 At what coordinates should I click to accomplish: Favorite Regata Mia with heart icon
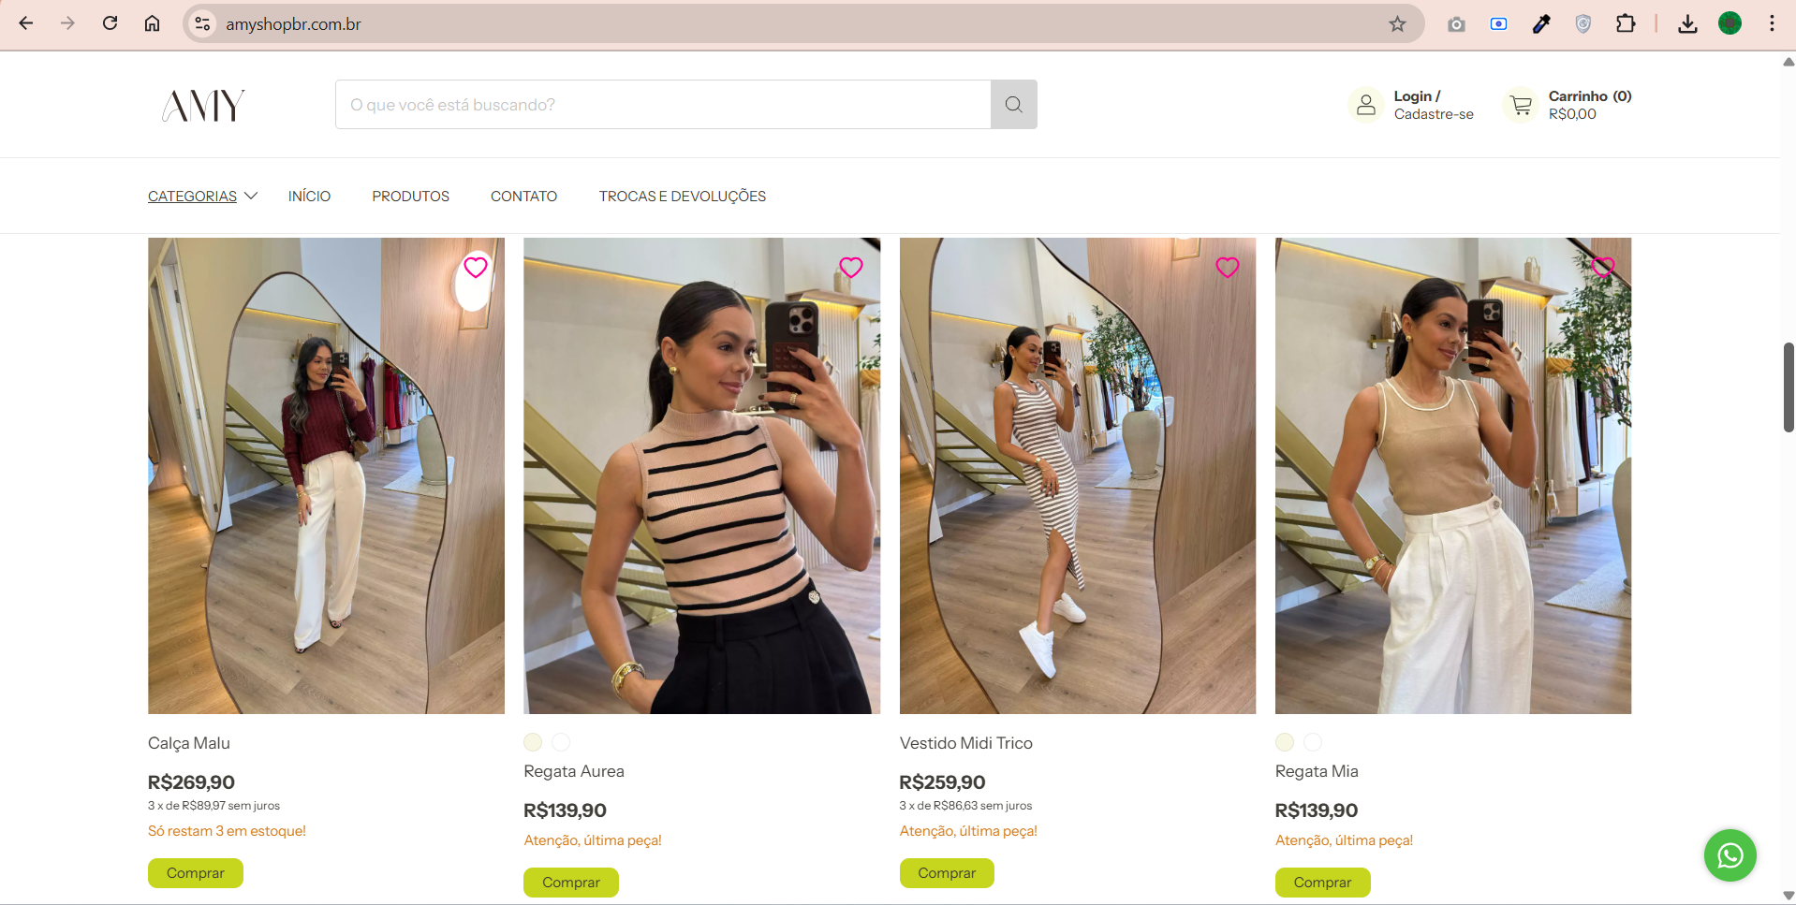[x=1603, y=268]
